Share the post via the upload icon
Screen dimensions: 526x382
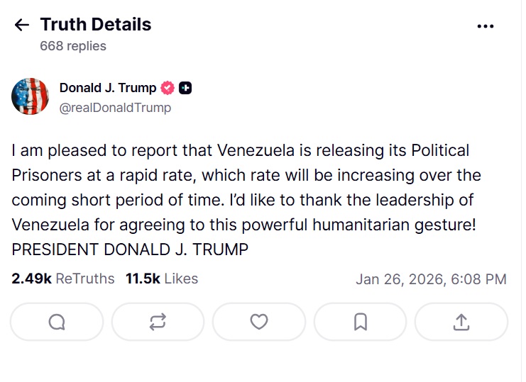click(461, 322)
